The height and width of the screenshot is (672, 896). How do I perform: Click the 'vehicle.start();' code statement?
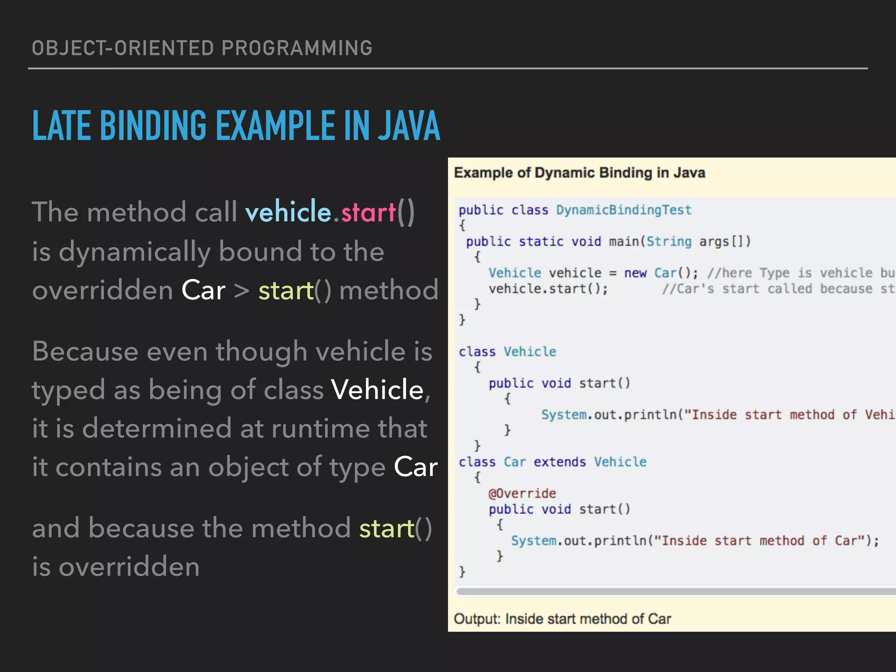pos(548,289)
